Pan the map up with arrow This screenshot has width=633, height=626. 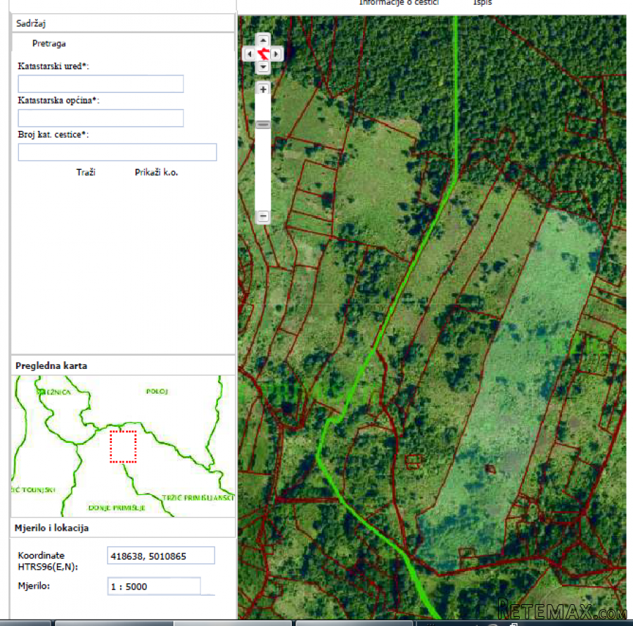[263, 40]
